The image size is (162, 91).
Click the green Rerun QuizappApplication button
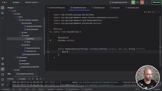click(133, 2)
